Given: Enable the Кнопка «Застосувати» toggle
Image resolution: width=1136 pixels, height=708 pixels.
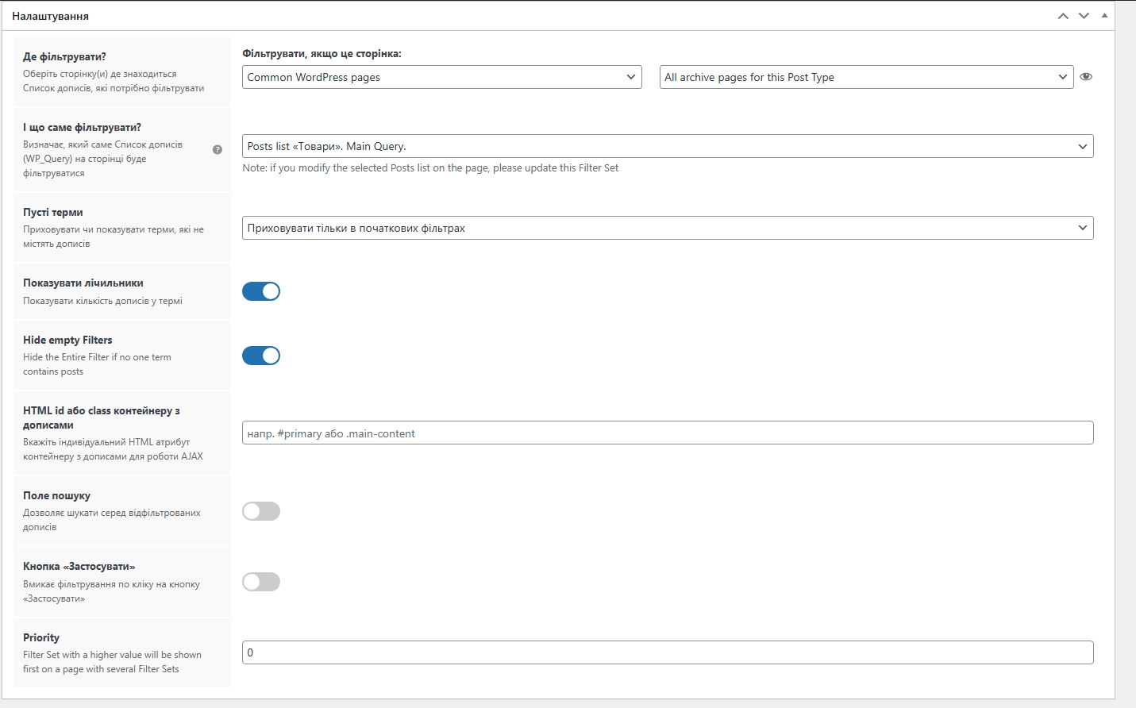Looking at the screenshot, I should pyautogui.click(x=261, y=582).
